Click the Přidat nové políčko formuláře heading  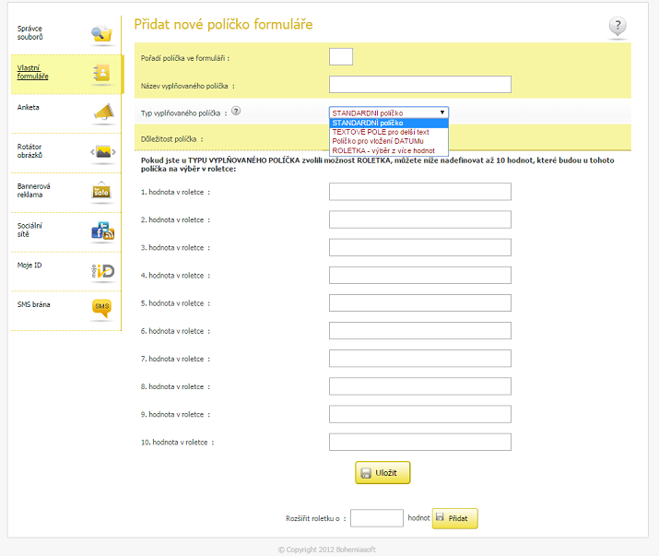[223, 24]
